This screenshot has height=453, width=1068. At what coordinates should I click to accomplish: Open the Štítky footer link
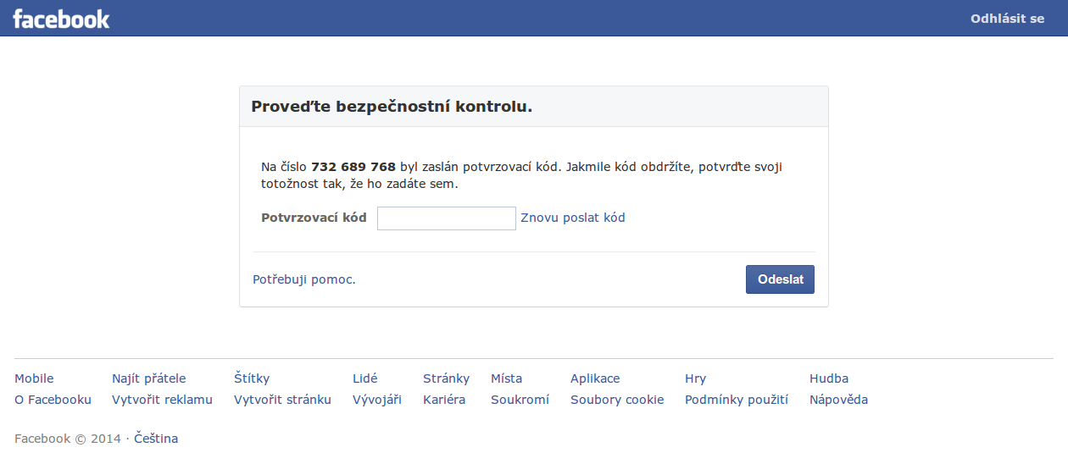coord(252,378)
